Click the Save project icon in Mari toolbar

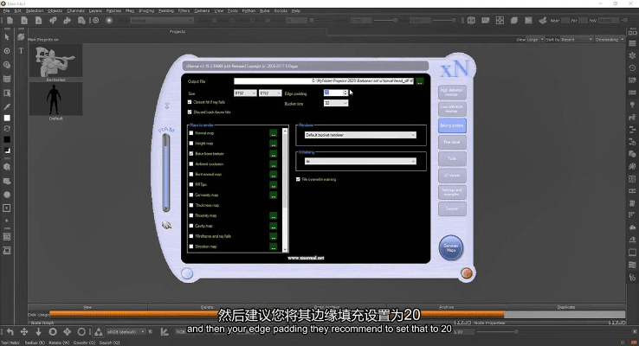38,21
